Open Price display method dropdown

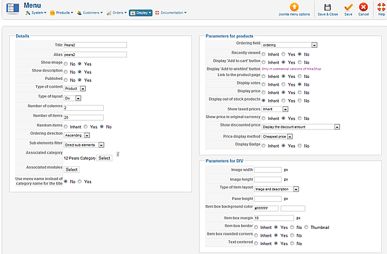[277, 137]
